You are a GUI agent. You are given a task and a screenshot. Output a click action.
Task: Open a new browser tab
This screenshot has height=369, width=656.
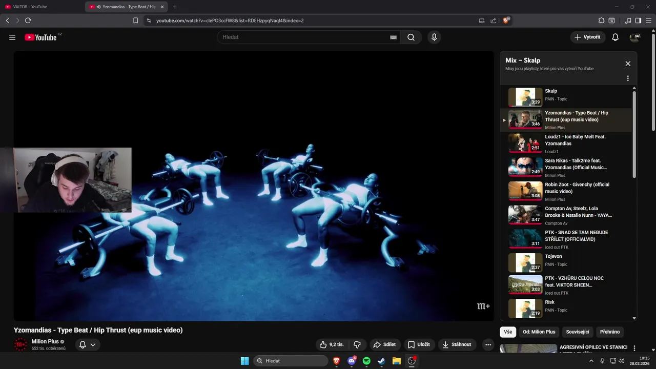(x=175, y=7)
